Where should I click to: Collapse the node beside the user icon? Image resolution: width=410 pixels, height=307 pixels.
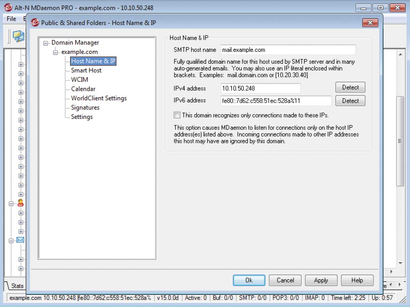coord(11,204)
